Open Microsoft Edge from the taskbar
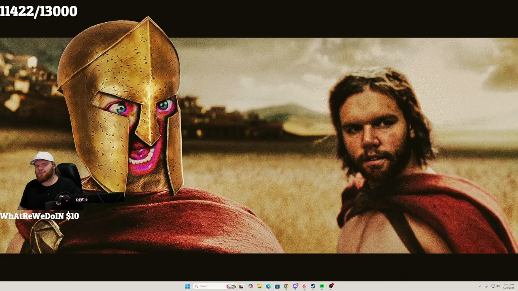The width and height of the screenshot is (518, 291). [x=268, y=286]
